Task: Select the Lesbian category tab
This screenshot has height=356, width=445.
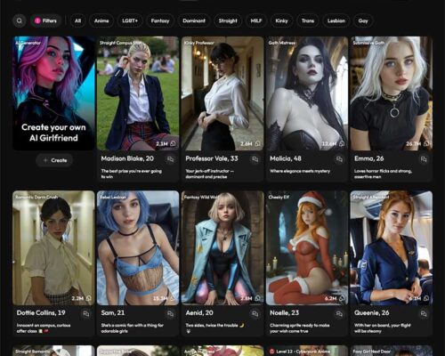Action: [336, 20]
